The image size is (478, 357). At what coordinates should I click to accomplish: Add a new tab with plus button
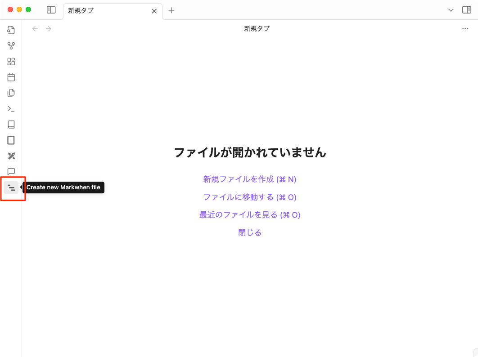pyautogui.click(x=171, y=10)
